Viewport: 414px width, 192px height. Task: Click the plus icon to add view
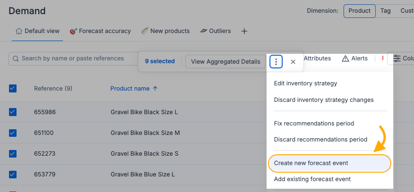[x=244, y=31]
